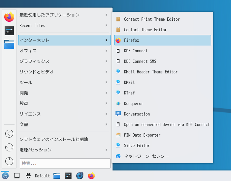Image resolution: width=231 pixels, height=181 pixels.
Task: Click the pager icon beside Default
Action: tap(28, 176)
